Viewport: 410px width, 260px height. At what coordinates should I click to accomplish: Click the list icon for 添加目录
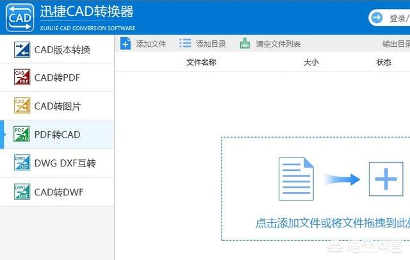point(185,44)
